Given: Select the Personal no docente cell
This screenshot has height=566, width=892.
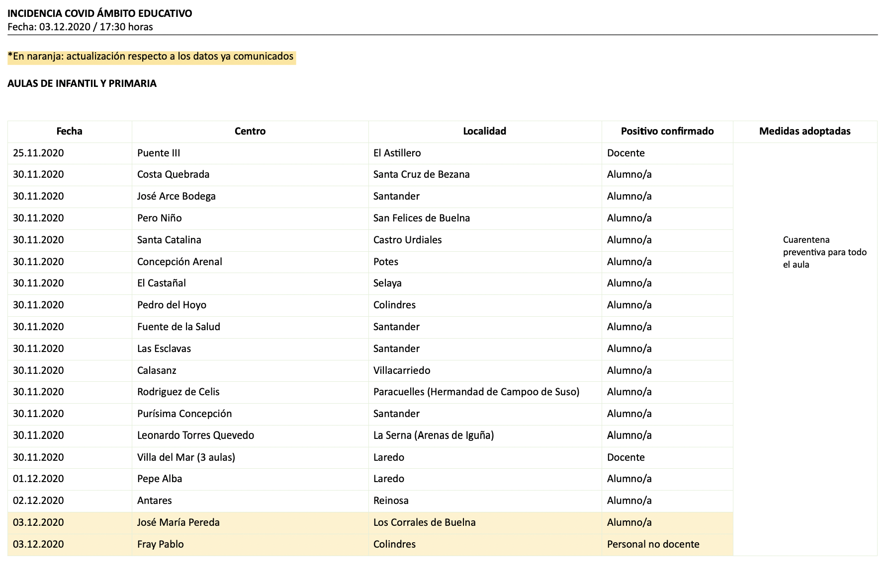Looking at the screenshot, I should coord(653,544).
